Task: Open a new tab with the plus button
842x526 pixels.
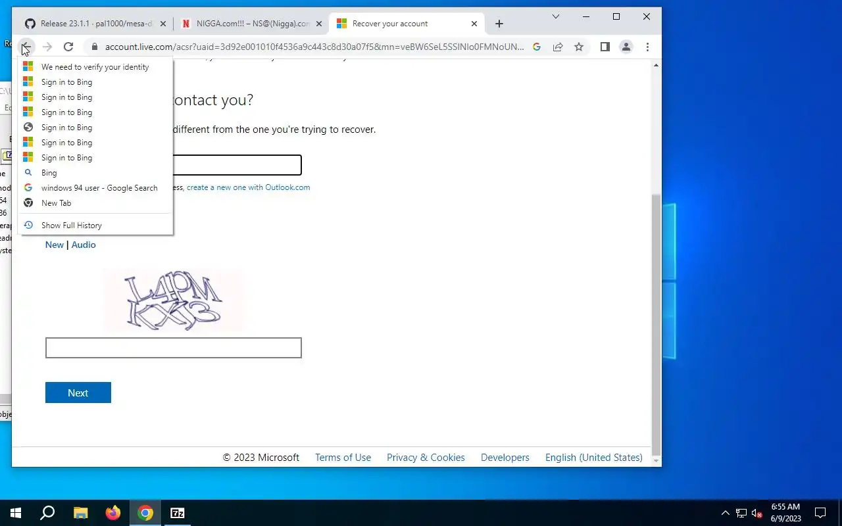Action: tap(499, 24)
